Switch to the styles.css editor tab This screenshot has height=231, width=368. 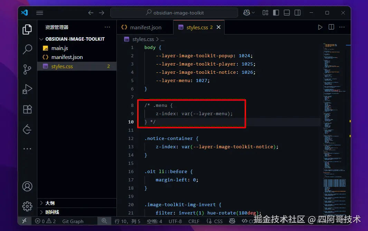(x=199, y=28)
